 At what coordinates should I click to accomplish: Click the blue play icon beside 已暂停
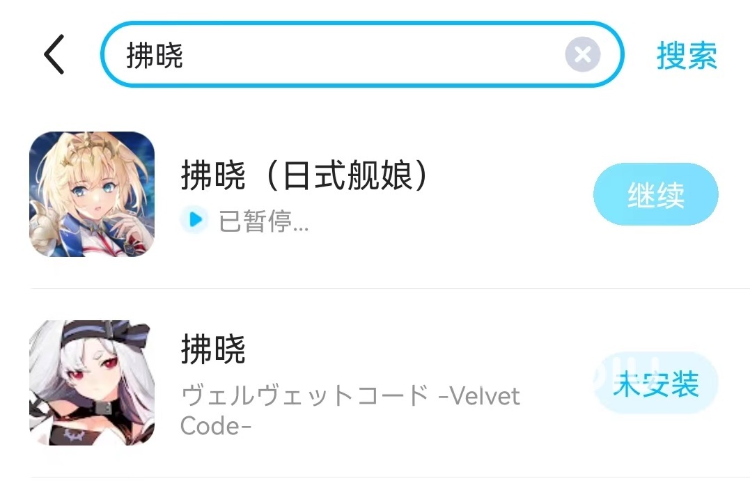pyautogui.click(x=195, y=219)
